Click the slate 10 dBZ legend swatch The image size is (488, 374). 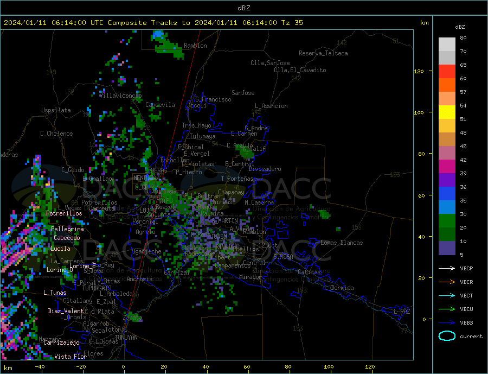click(447, 248)
